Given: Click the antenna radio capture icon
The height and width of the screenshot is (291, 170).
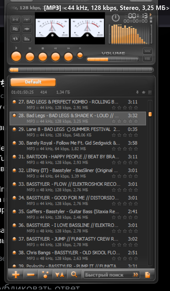Looking at the screenshot, I should 27,20.
